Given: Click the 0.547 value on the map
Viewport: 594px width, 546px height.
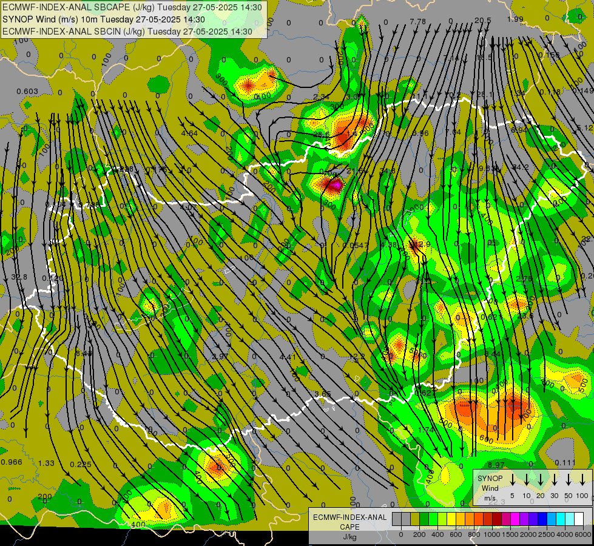Looking at the screenshot, I should [355, 246].
